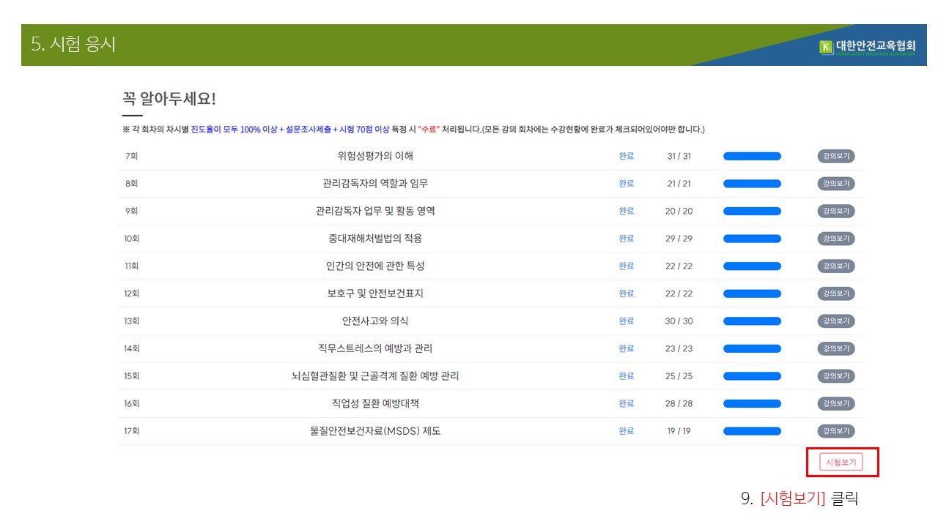View 16회 직업성 질환 예방대책 lecture
The width and height of the screenshot is (938, 527).
pyautogui.click(x=836, y=403)
